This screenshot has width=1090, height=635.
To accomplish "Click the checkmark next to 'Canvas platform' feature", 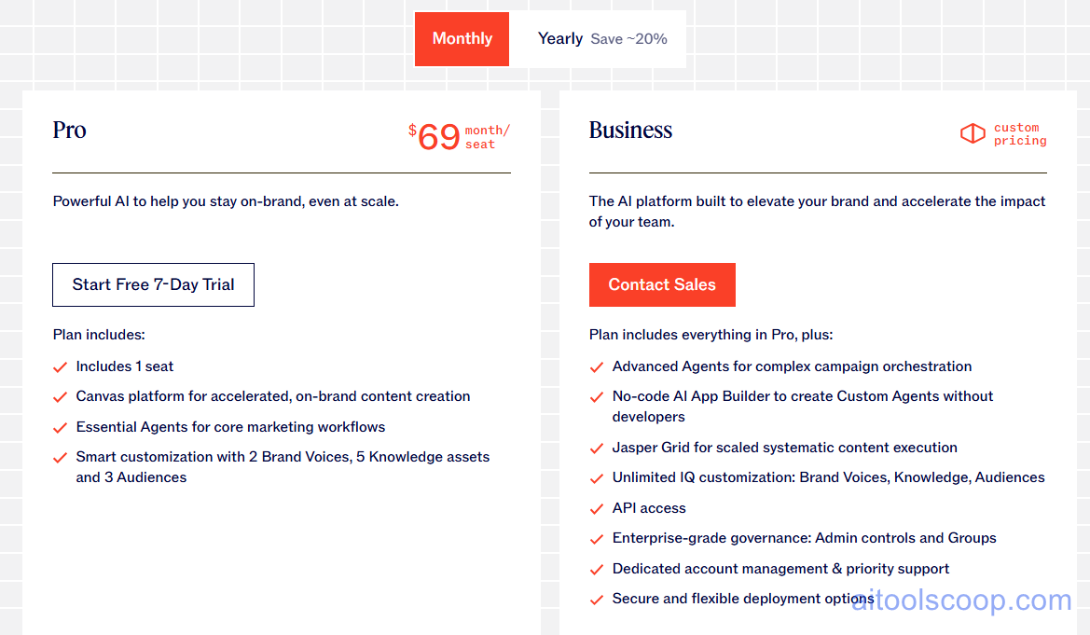I will coord(60,396).
